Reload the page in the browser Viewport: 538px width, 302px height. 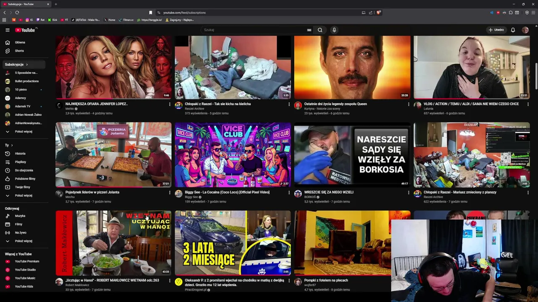tap(17, 13)
